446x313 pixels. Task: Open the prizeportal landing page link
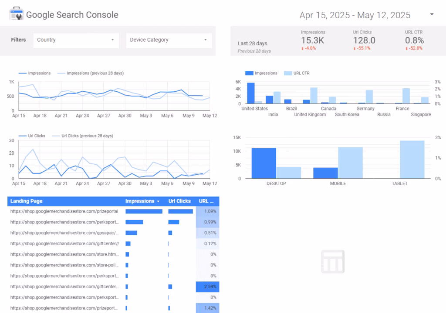tap(64, 211)
